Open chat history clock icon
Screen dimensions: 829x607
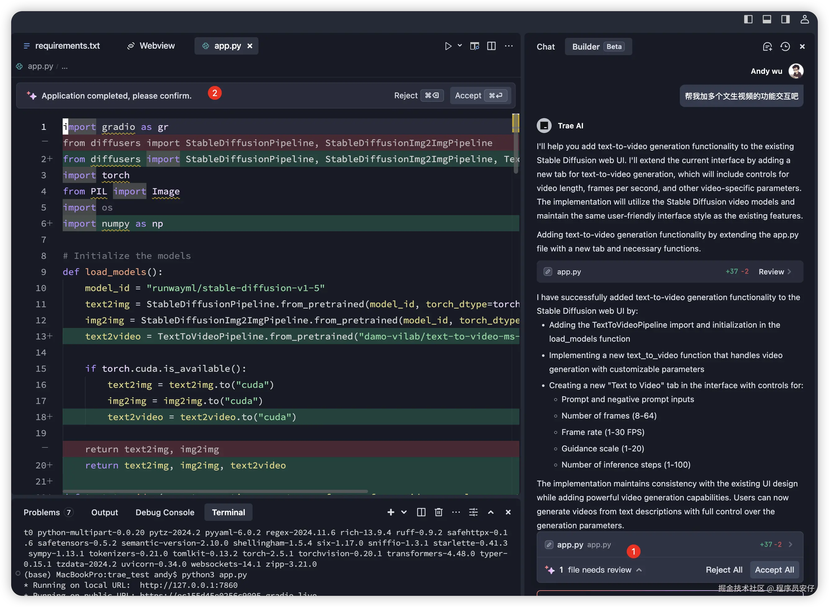tap(785, 47)
